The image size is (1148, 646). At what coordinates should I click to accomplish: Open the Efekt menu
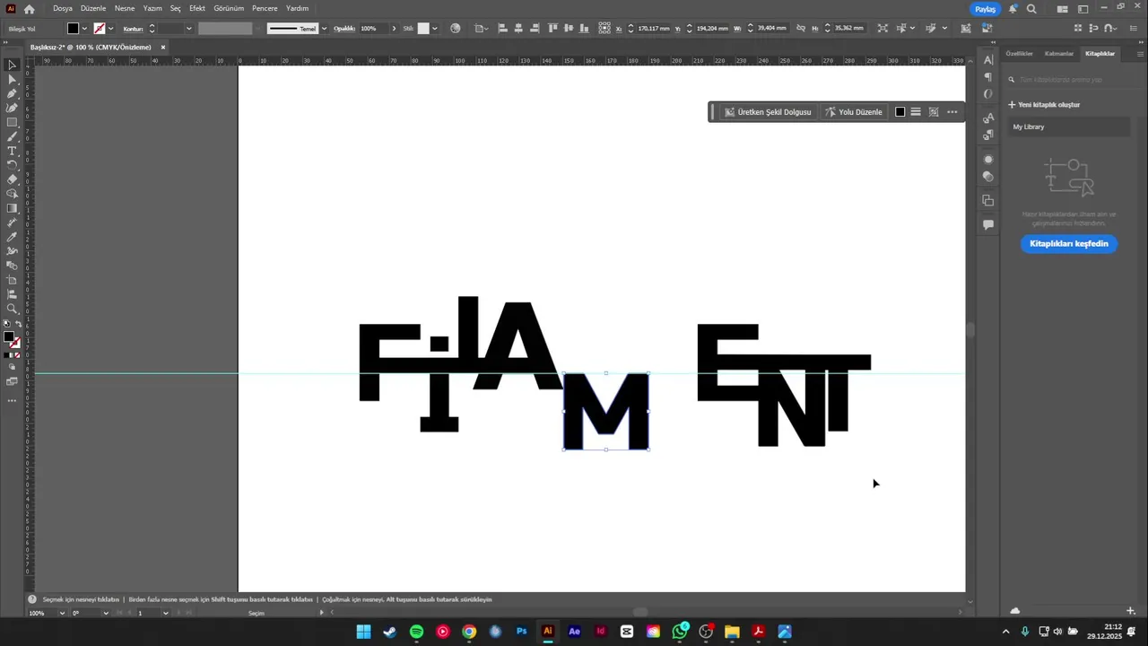tap(197, 8)
